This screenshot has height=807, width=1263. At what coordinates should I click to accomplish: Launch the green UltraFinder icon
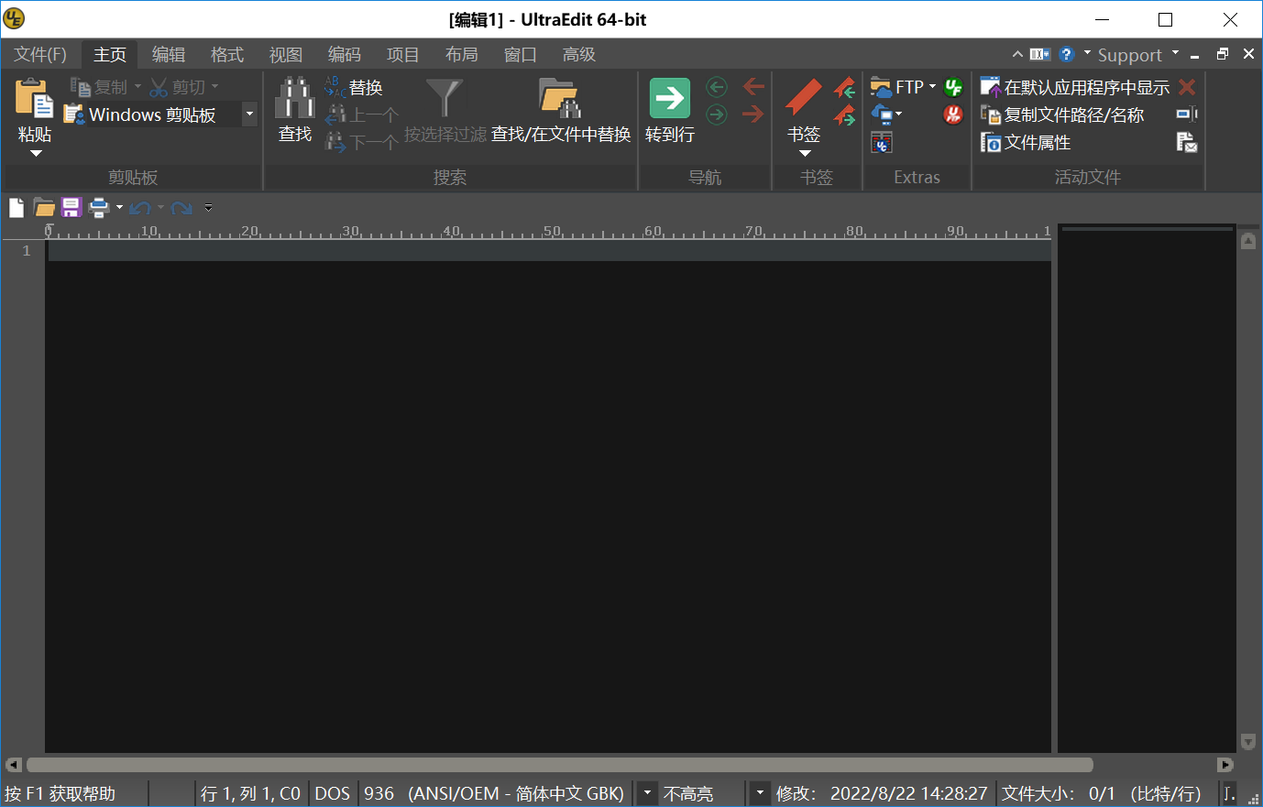(953, 87)
